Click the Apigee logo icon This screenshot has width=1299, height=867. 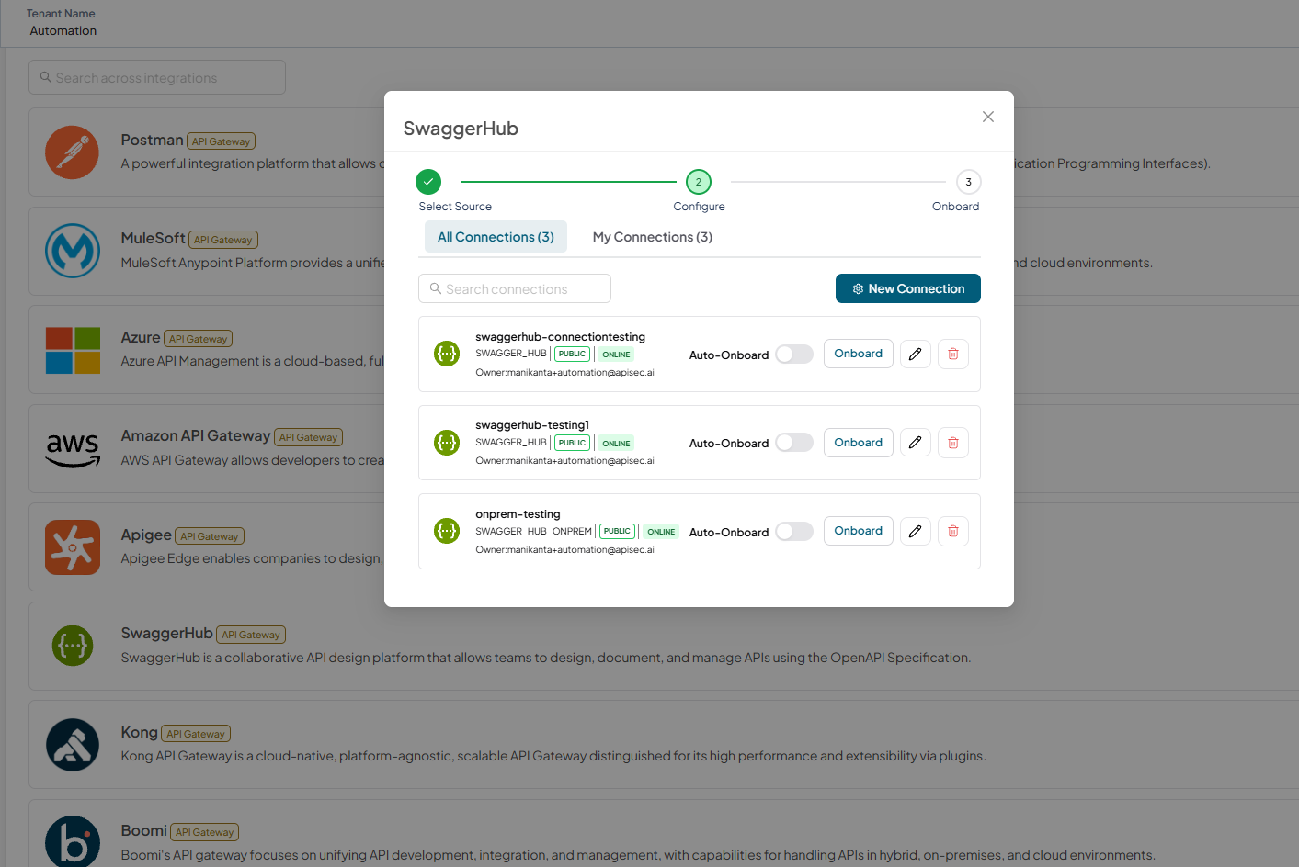pyautogui.click(x=73, y=547)
